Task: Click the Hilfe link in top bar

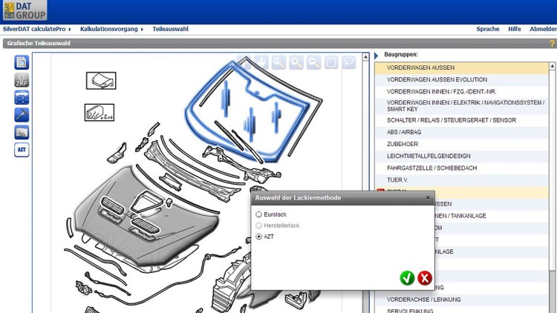Action: pos(514,29)
